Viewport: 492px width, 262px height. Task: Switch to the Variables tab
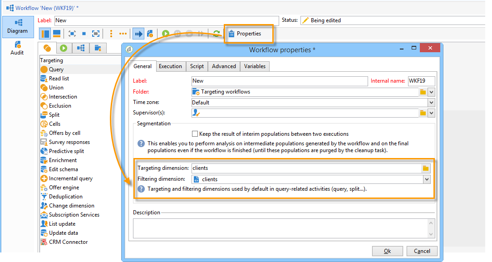[x=255, y=66]
